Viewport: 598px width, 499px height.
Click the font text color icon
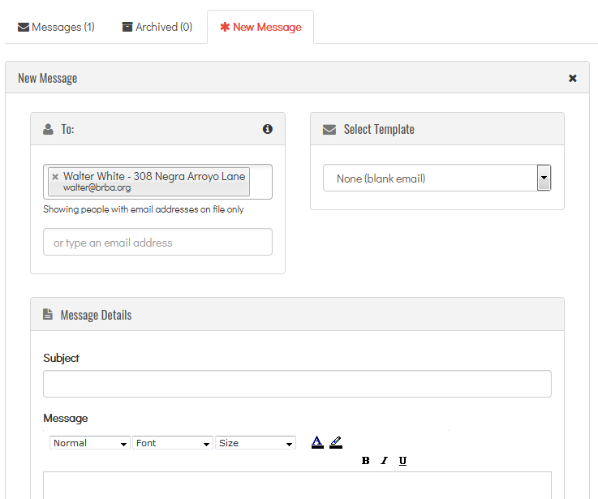pos(316,442)
